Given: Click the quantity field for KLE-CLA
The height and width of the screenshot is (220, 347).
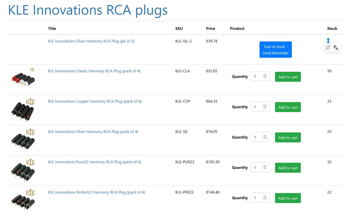Looking at the screenshot, I should (x=260, y=76).
